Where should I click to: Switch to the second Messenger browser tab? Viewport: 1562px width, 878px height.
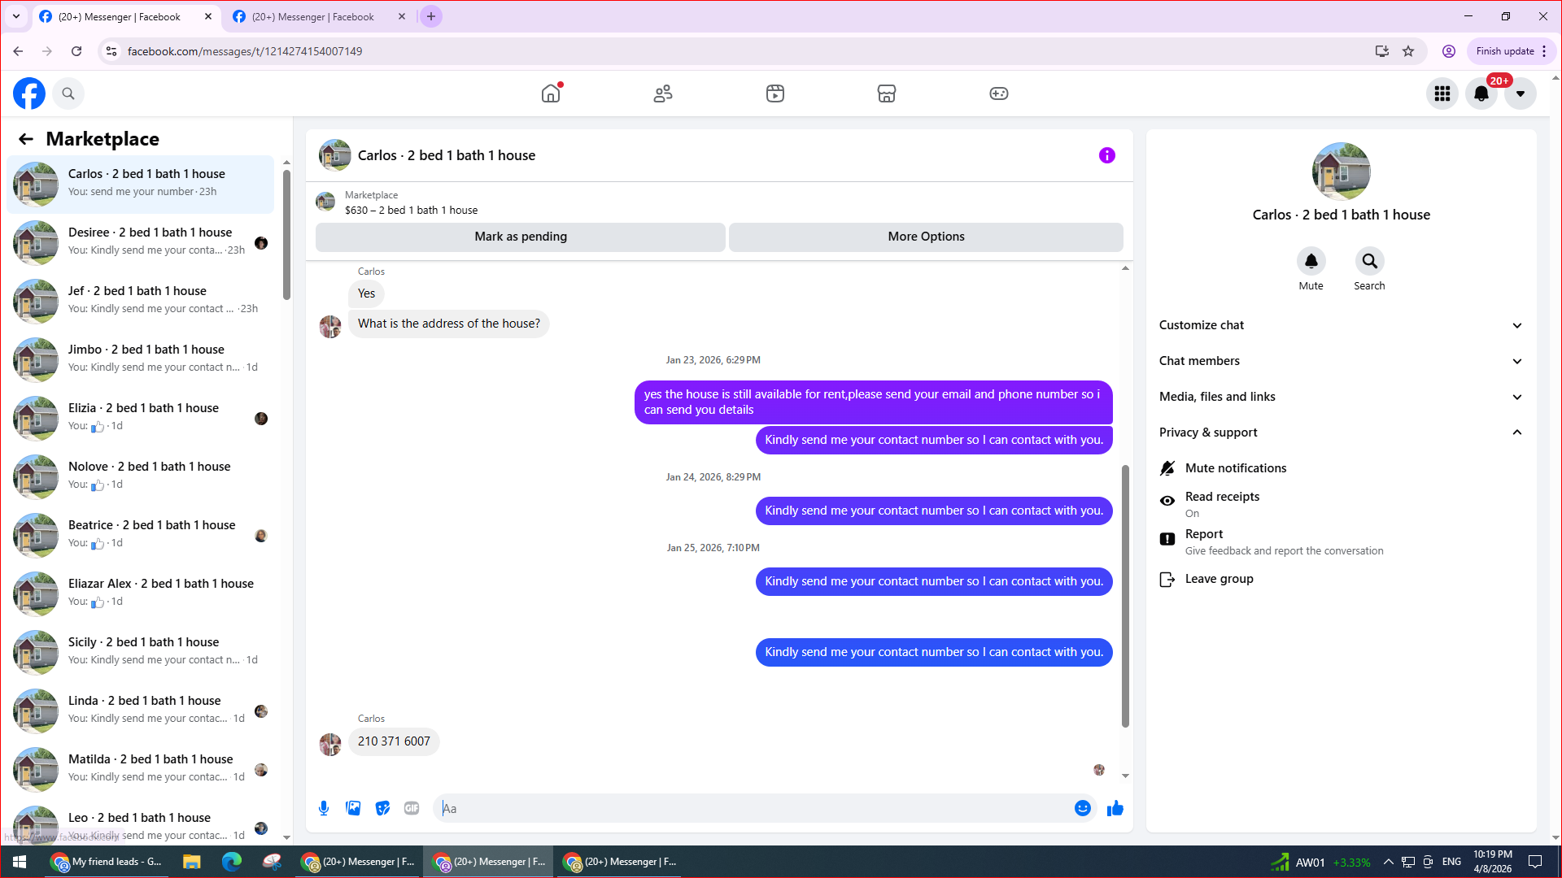coord(313,16)
